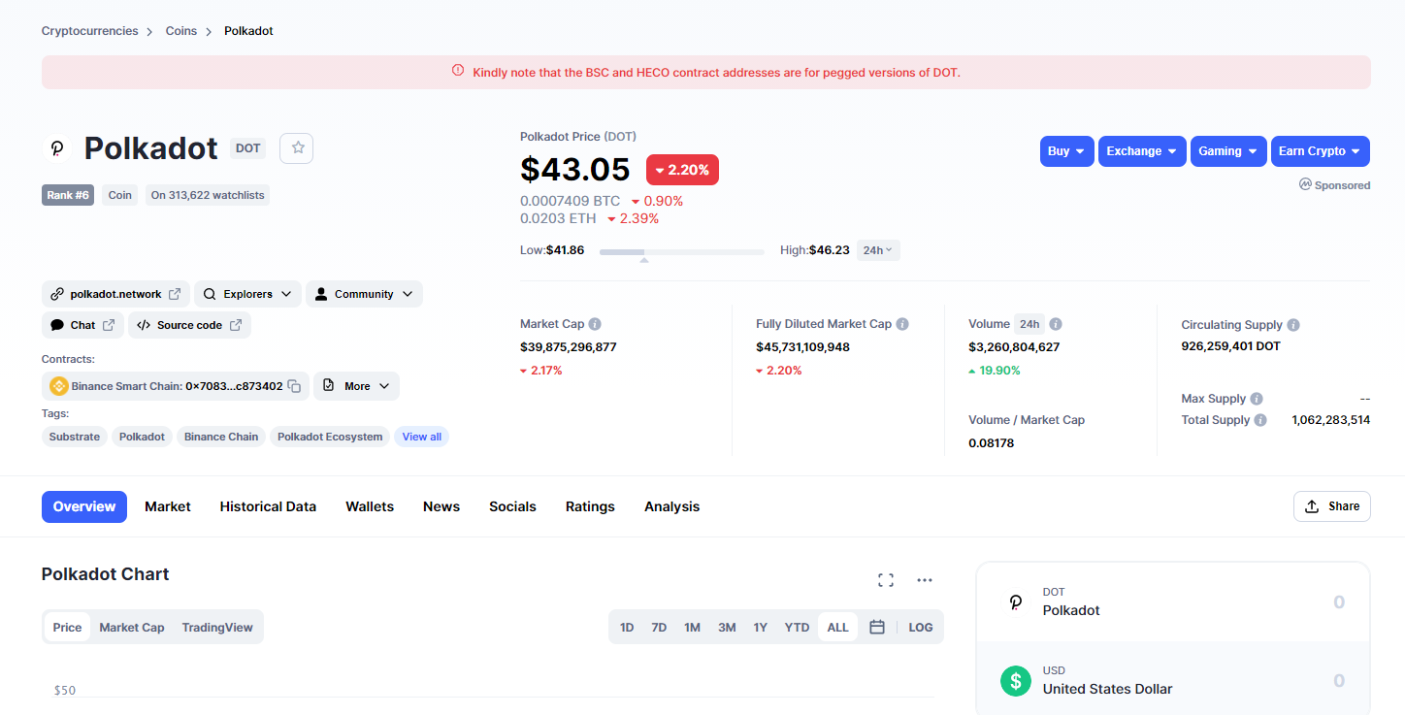
Task: Add Polkadot to watchlist with star icon
Action: click(297, 148)
